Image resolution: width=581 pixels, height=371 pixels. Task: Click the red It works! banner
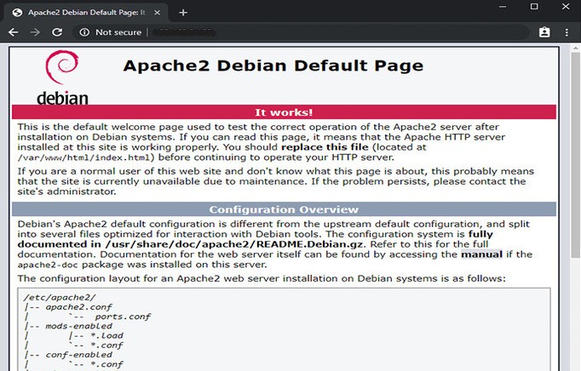284,112
